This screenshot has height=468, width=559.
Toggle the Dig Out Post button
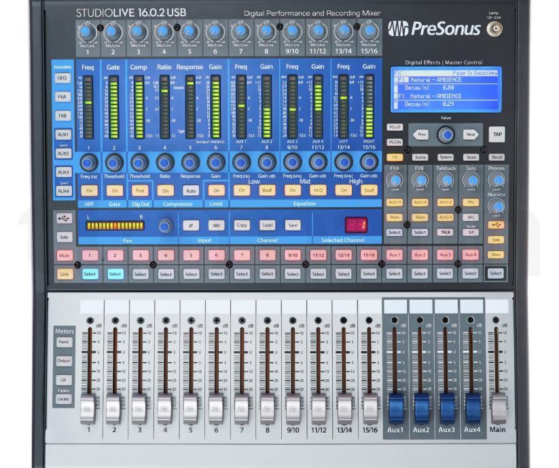coord(140,191)
